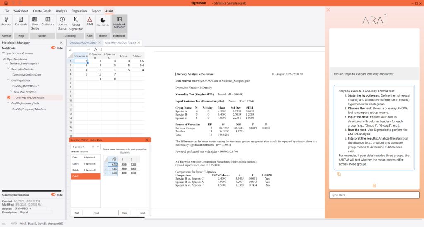Click the 4-Size column header
Viewport: 424px width, 227px height.
pyautogui.click(x=123, y=56)
